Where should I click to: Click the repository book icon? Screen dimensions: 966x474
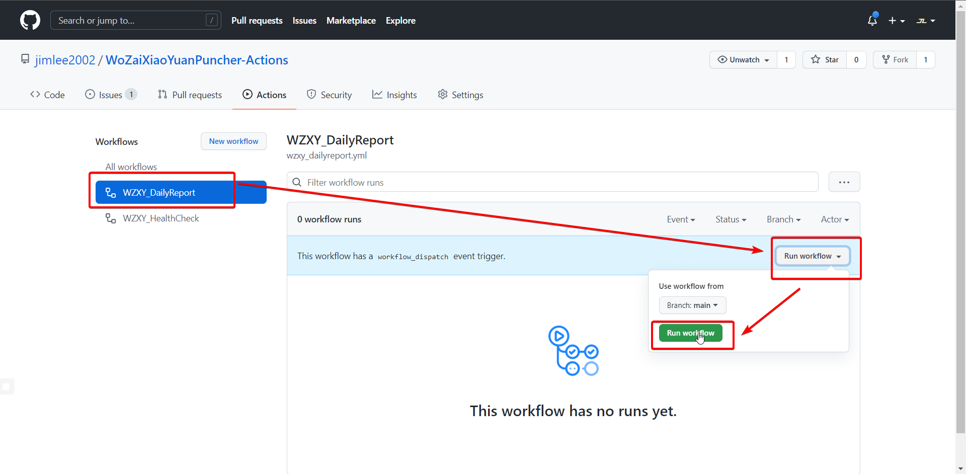click(25, 59)
